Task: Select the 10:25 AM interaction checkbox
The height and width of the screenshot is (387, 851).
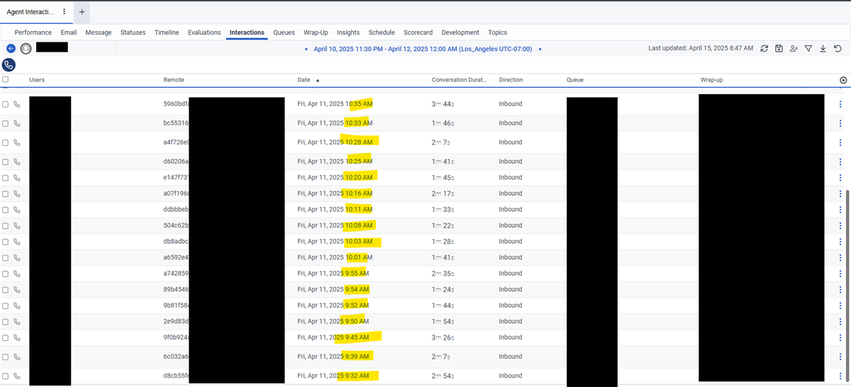Action: tap(6, 161)
